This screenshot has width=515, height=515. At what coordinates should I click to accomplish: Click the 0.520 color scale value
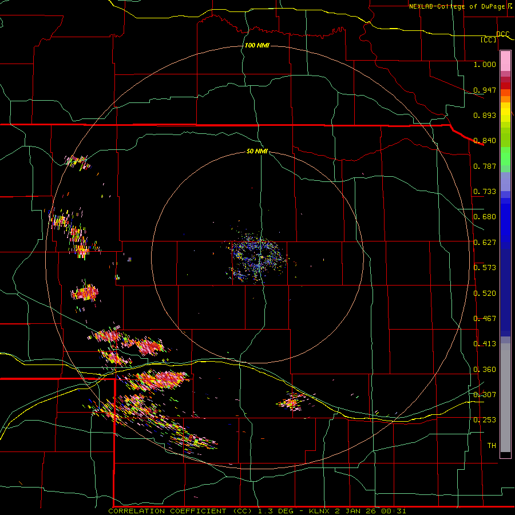click(485, 294)
